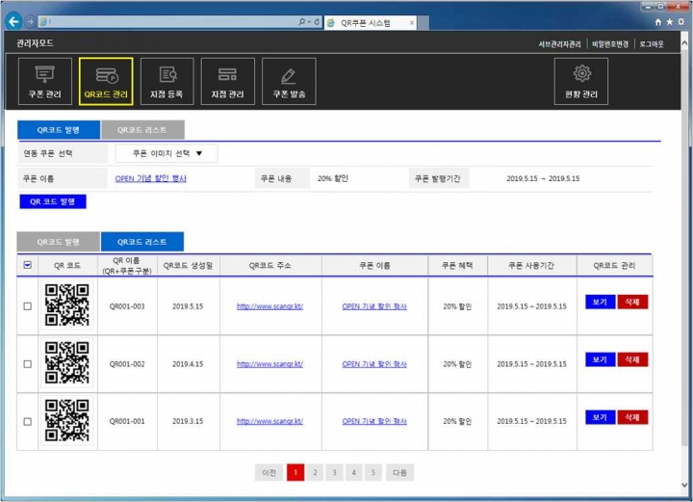Open the scanqr.kt link for QR001-003
Viewport: 693px width, 502px height.
pos(270,306)
